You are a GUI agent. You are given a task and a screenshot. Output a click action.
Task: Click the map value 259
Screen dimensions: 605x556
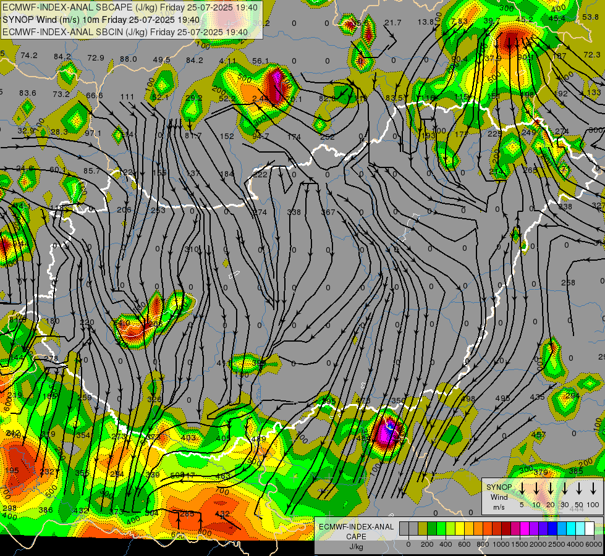click(x=85, y=397)
